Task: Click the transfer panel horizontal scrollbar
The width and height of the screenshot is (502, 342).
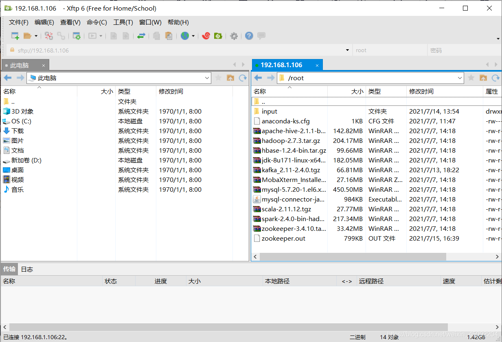Action: [x=229, y=327]
